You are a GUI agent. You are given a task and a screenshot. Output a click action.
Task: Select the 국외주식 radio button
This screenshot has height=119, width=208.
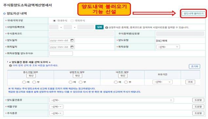point(72,21)
